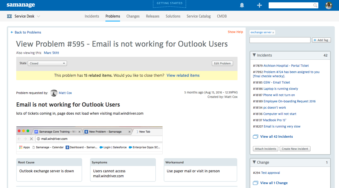Screen dimensions: 339x188
Task: Collapse the Change panel triangle
Action: click(x=254, y=162)
